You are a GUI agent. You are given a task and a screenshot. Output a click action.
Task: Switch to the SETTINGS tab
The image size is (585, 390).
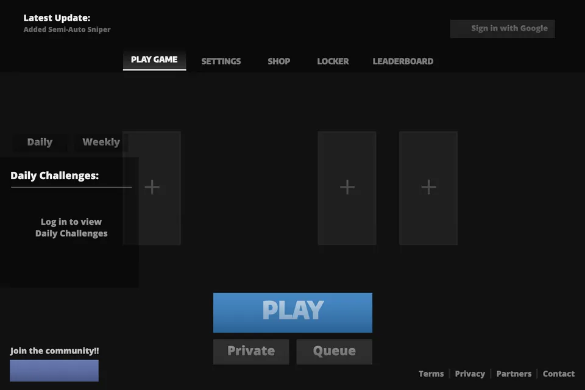[x=221, y=61]
